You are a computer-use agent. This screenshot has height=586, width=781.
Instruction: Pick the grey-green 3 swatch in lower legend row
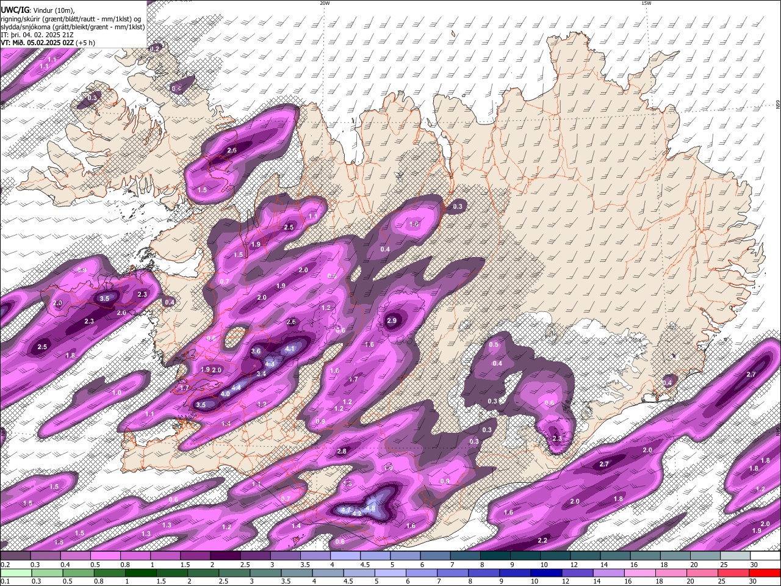coord(265,573)
